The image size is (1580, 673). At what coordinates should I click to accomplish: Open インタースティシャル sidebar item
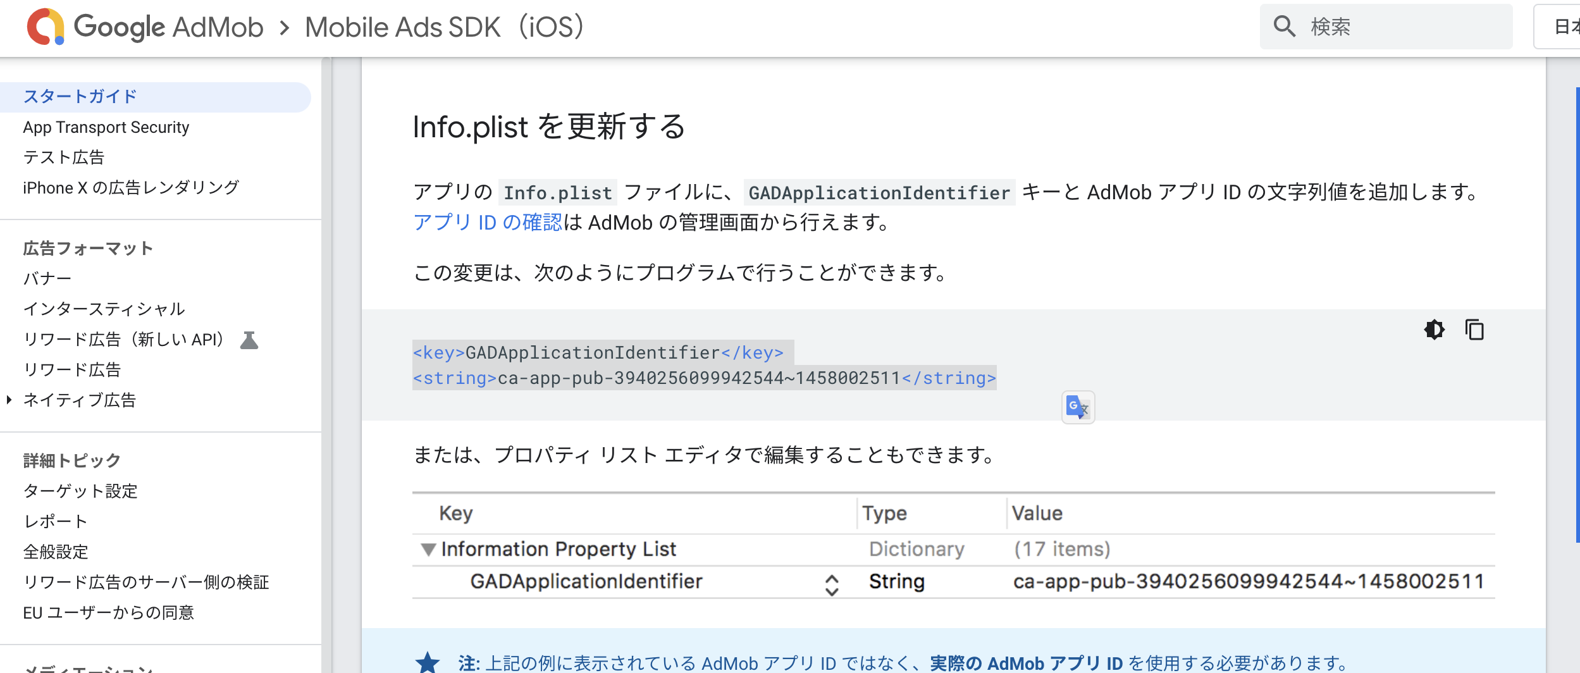click(104, 309)
